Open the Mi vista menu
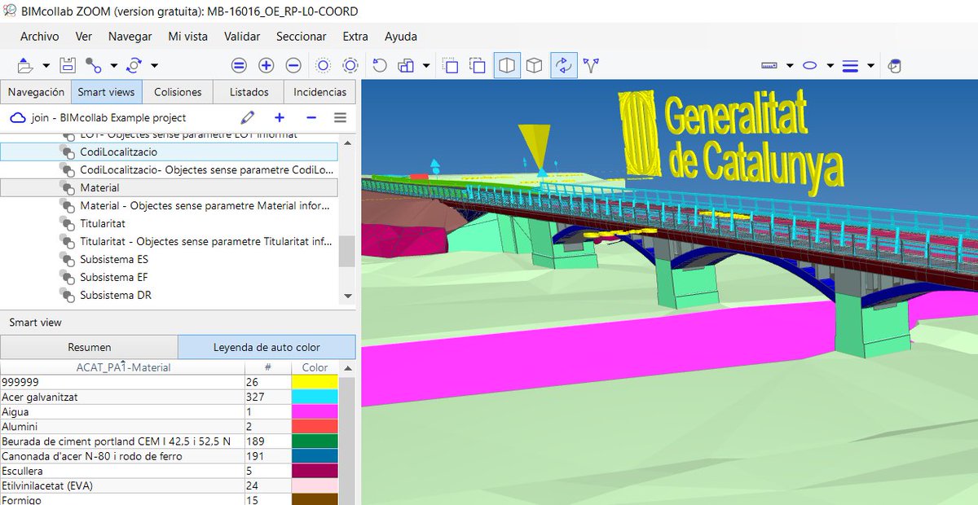The image size is (978, 505). pyautogui.click(x=187, y=37)
